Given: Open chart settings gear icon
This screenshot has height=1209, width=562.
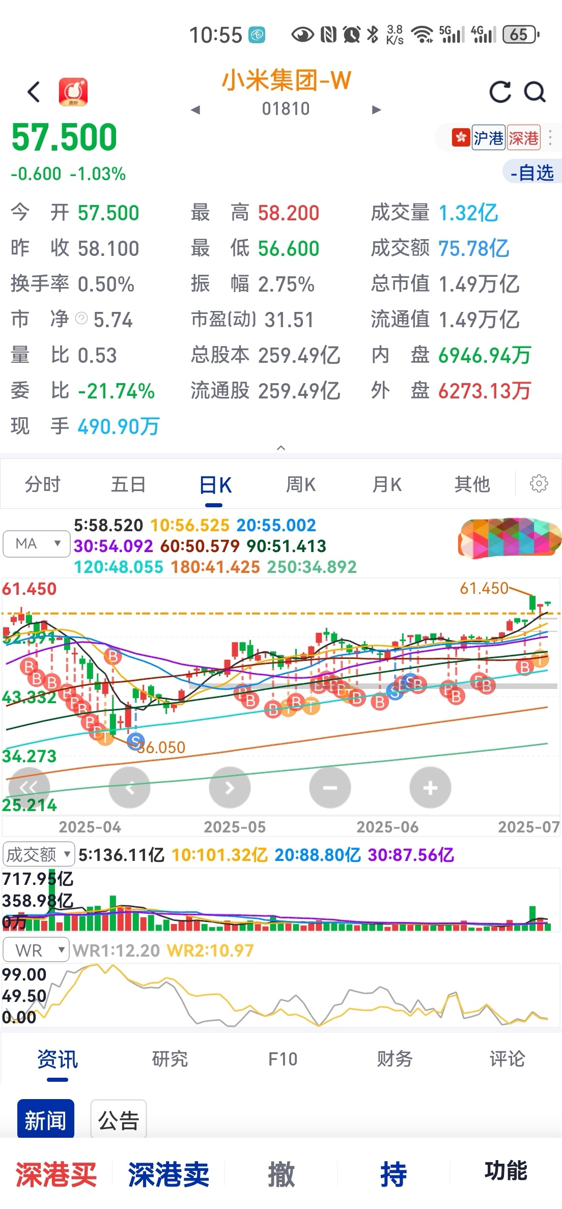Looking at the screenshot, I should (539, 483).
